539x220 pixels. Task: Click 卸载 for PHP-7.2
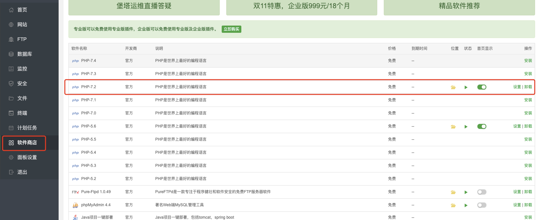tap(528, 87)
